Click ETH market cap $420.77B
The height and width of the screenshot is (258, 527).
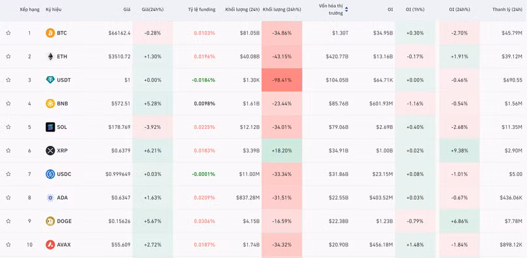click(x=337, y=57)
